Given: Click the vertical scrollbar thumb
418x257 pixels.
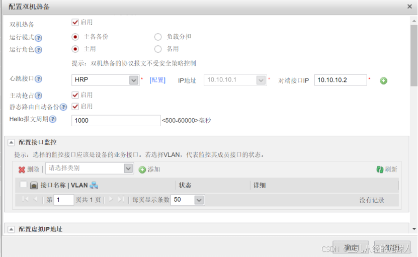Looking at the screenshot, I should [414, 55].
